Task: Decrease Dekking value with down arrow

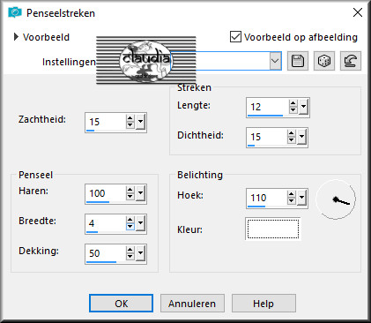Action: 130,257
